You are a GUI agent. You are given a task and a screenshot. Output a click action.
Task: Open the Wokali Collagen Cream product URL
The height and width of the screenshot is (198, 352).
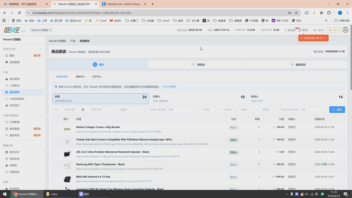(x=119, y=132)
